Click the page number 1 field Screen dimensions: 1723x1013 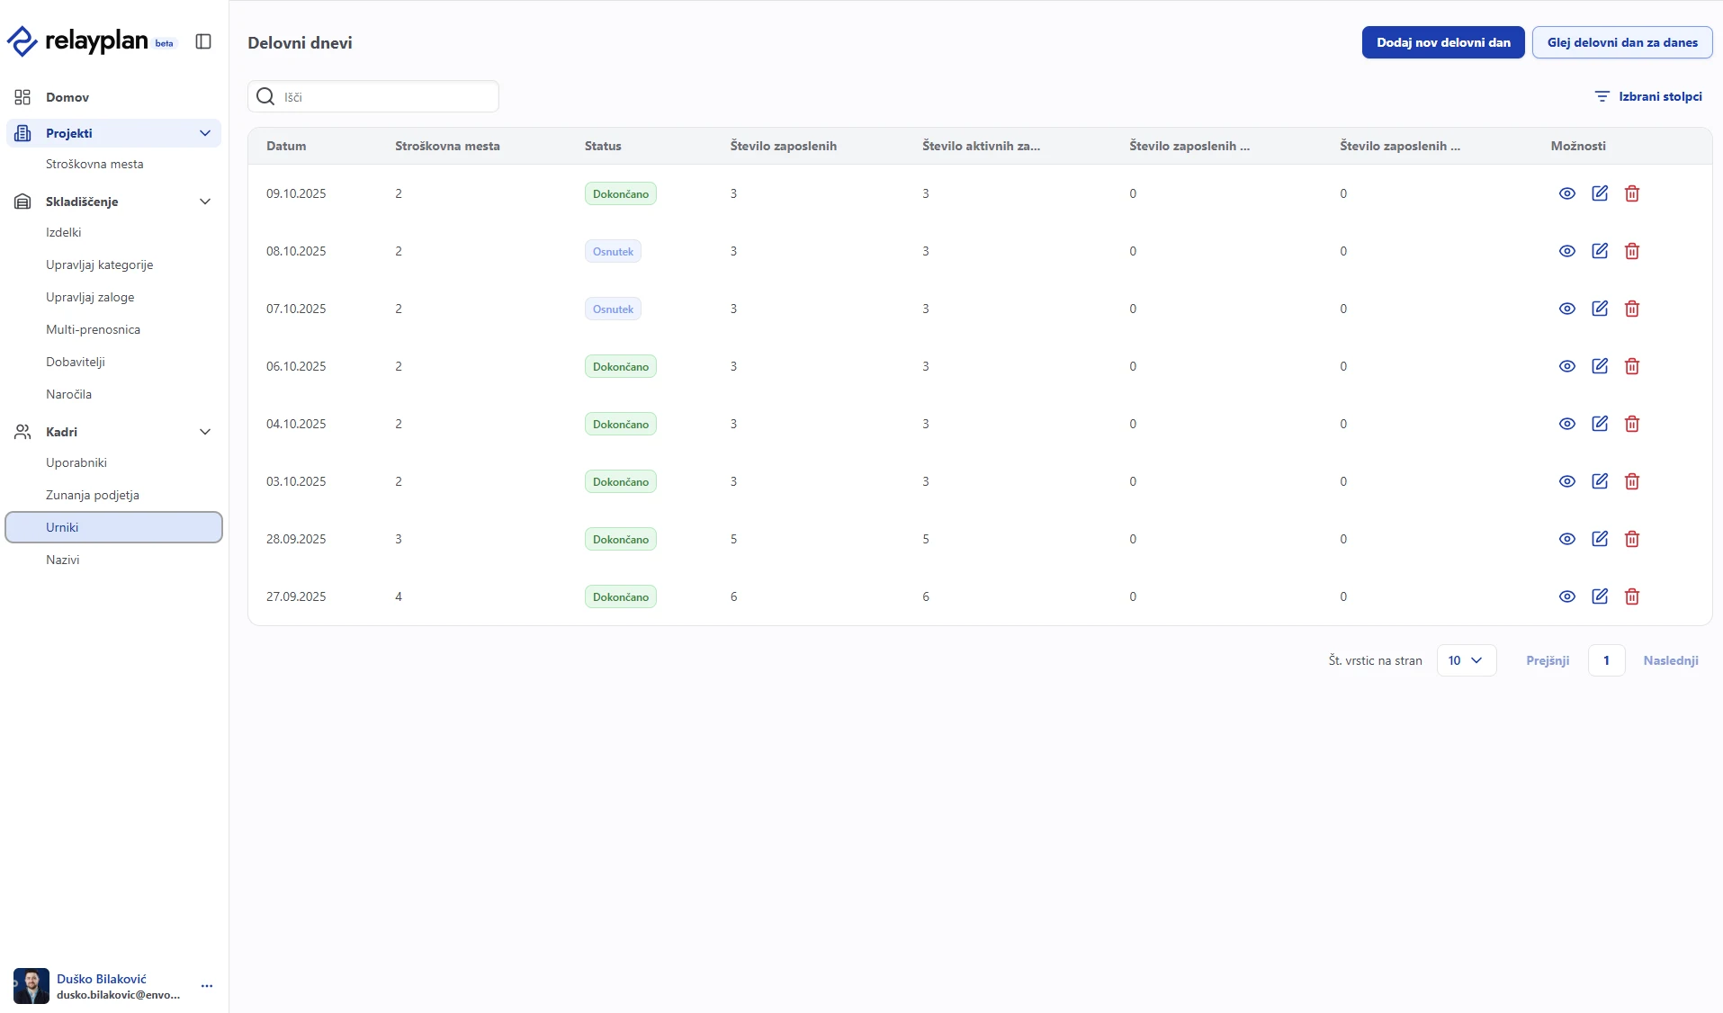coord(1607,660)
